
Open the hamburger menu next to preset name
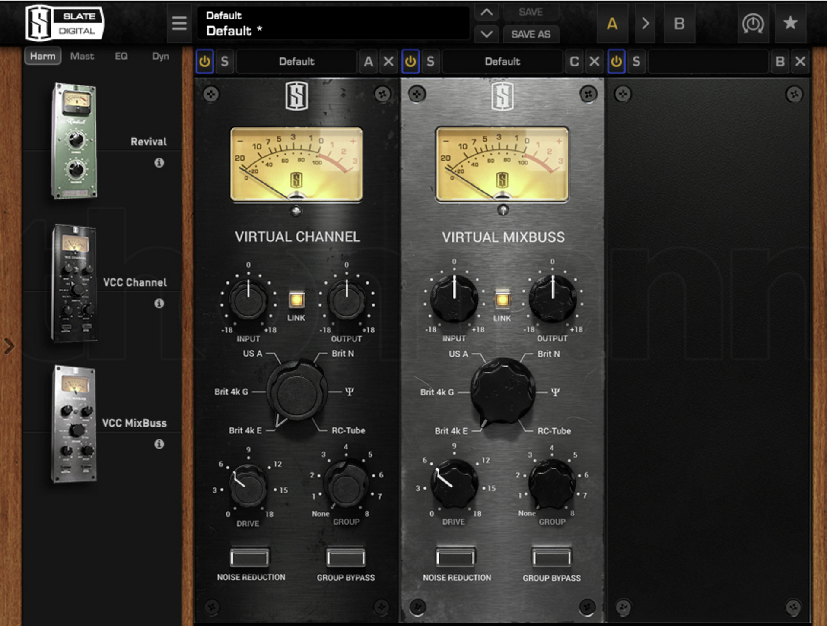(x=179, y=23)
